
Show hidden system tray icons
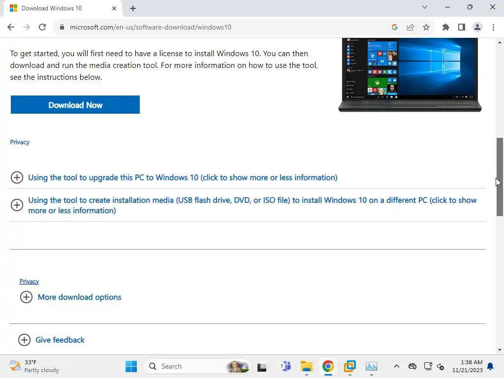(x=397, y=366)
